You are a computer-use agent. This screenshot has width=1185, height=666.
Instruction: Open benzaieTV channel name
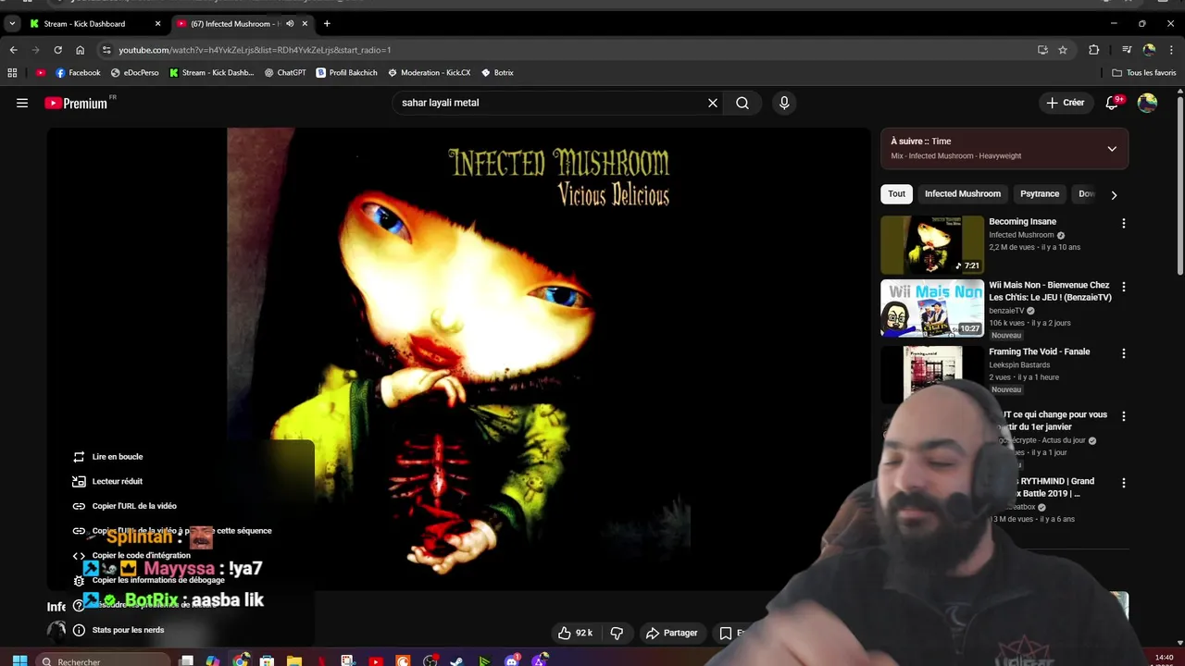(1007, 311)
